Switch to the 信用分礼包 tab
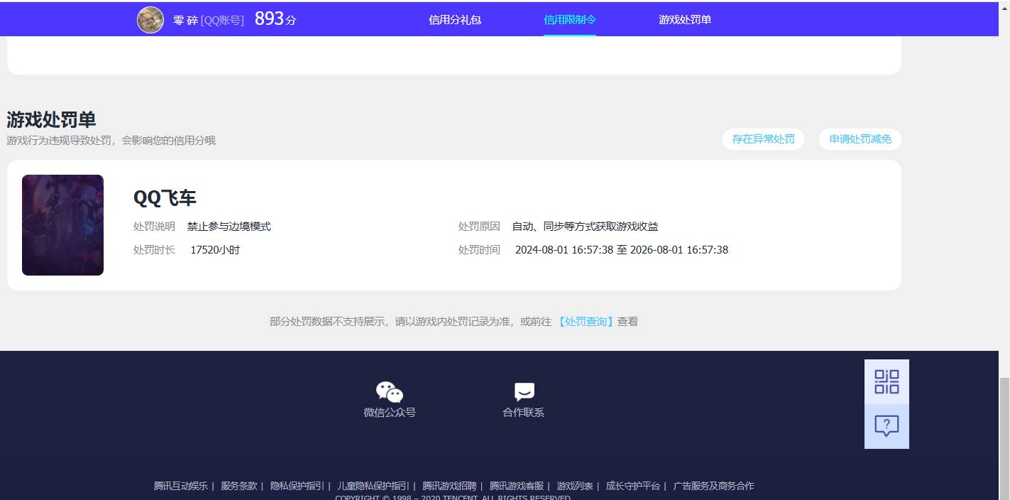The width and height of the screenshot is (1010, 500). point(454,19)
